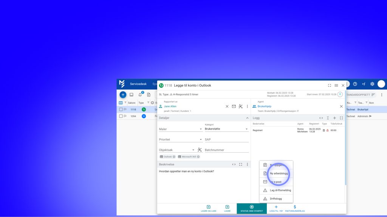Remove the Microsoft 365 object chip

pos(198,157)
